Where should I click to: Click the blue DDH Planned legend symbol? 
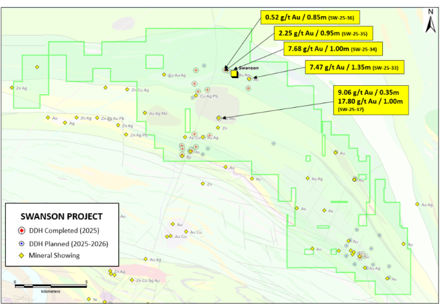coord(21,243)
